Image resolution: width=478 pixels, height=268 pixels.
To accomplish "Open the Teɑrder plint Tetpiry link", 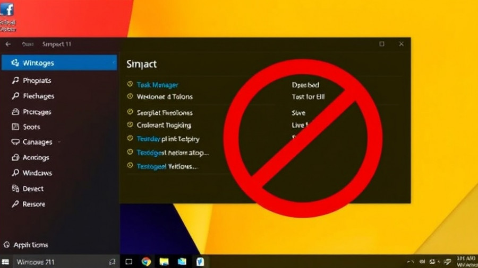I will click(x=168, y=139).
